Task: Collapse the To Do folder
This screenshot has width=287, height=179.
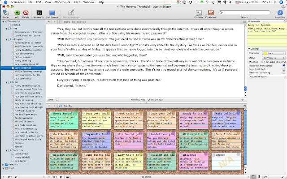Action: coord(7,82)
